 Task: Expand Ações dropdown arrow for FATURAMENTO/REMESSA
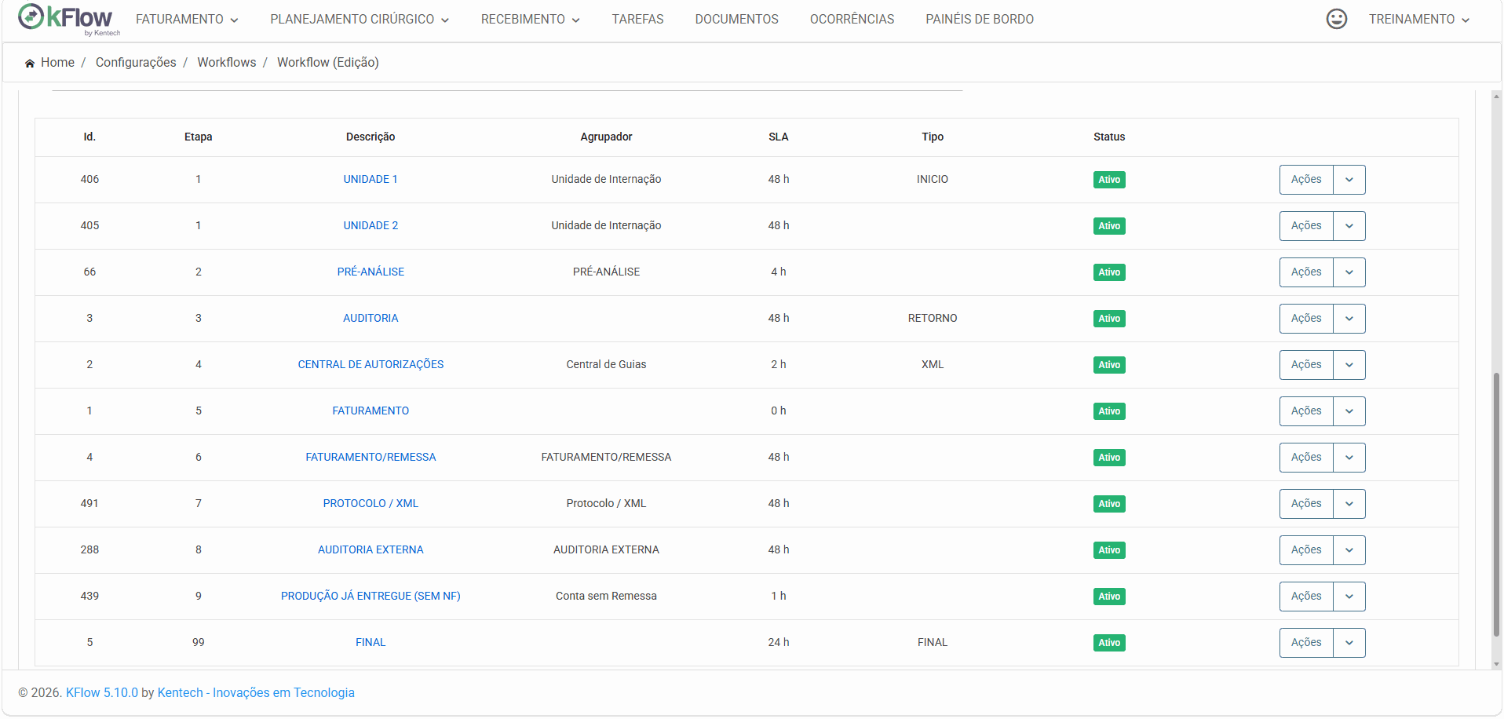(1349, 458)
